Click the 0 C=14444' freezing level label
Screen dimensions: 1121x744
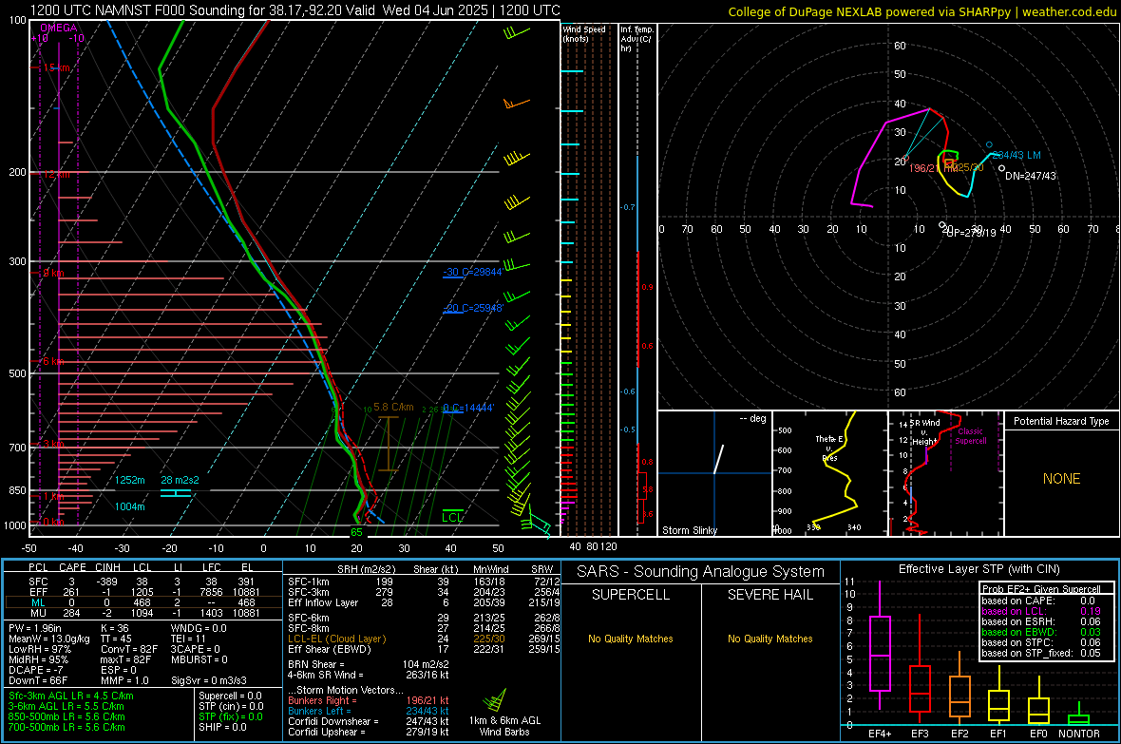click(468, 408)
